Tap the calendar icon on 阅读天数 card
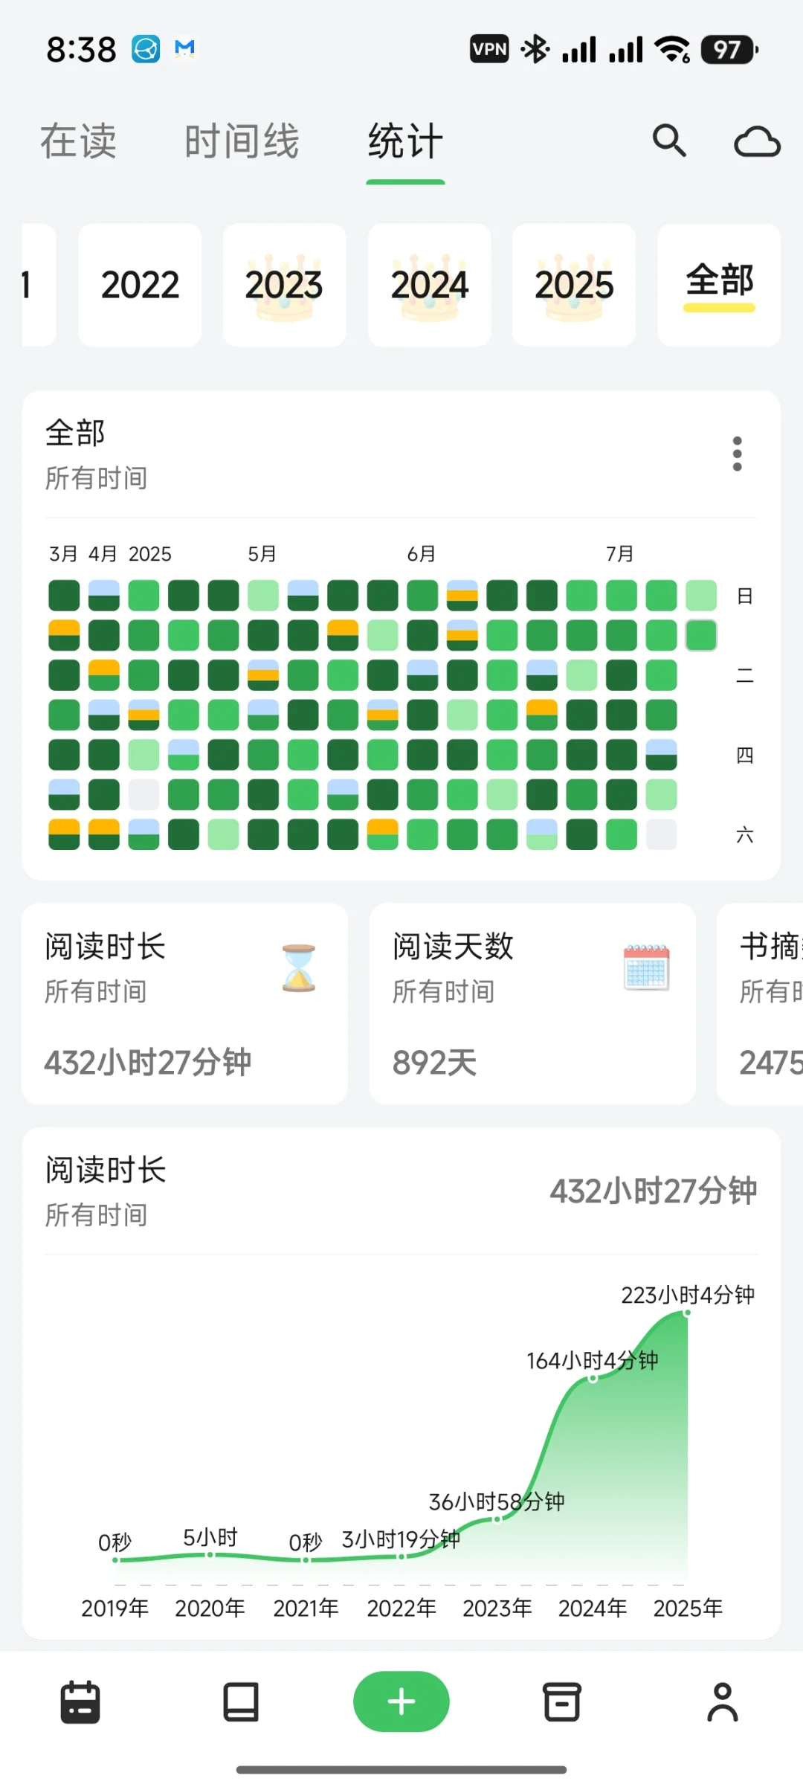The image size is (803, 1787). click(x=646, y=967)
